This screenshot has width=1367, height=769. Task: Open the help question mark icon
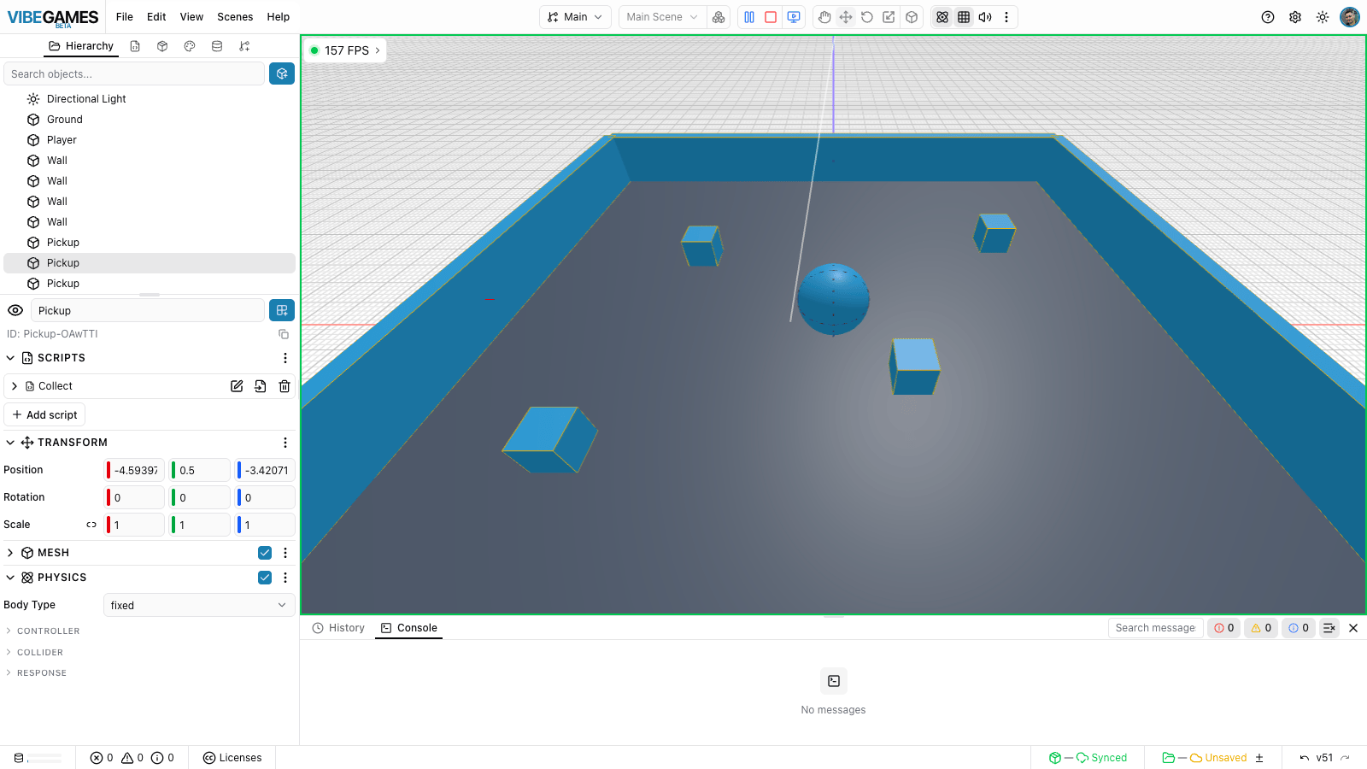pyautogui.click(x=1268, y=17)
